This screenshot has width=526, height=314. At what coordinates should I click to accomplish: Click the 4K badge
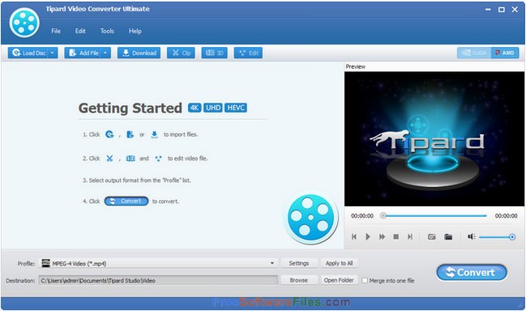point(195,108)
